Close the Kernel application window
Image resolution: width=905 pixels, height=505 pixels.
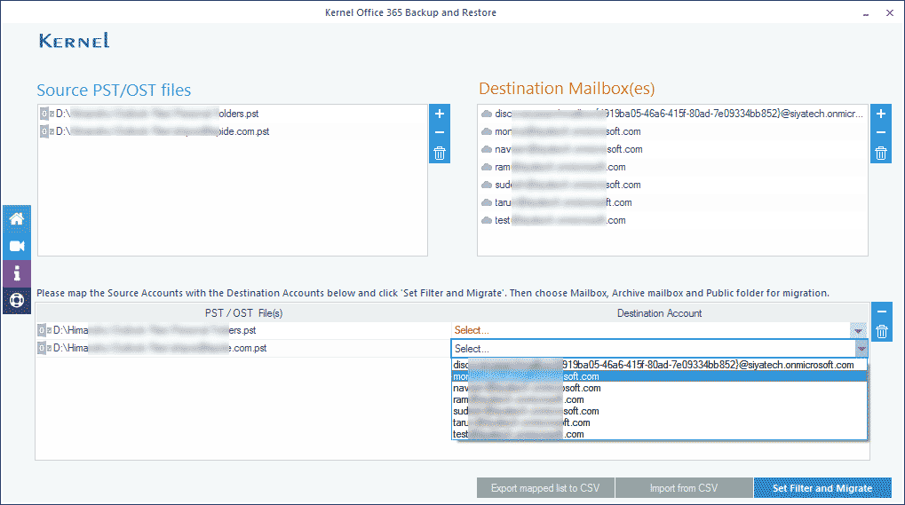(889, 12)
